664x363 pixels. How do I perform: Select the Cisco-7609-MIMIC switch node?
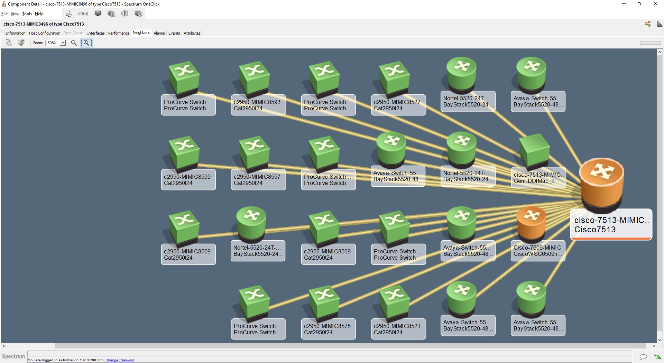532,223
